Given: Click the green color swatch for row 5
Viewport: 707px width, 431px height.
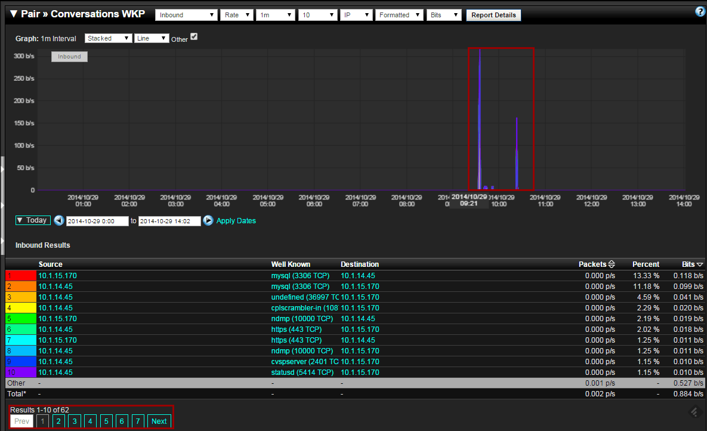Looking at the screenshot, I should click(x=21, y=319).
